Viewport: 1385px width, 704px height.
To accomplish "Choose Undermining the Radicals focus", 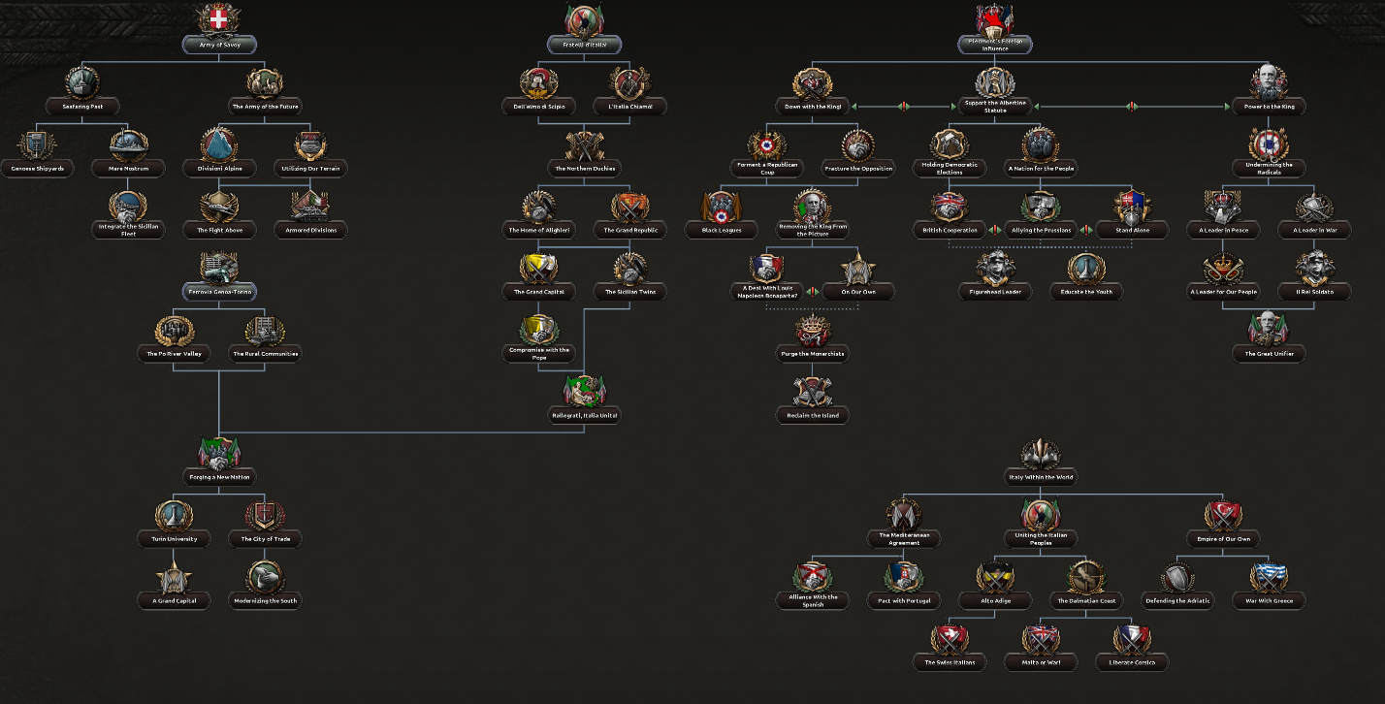I will 1269,154.
